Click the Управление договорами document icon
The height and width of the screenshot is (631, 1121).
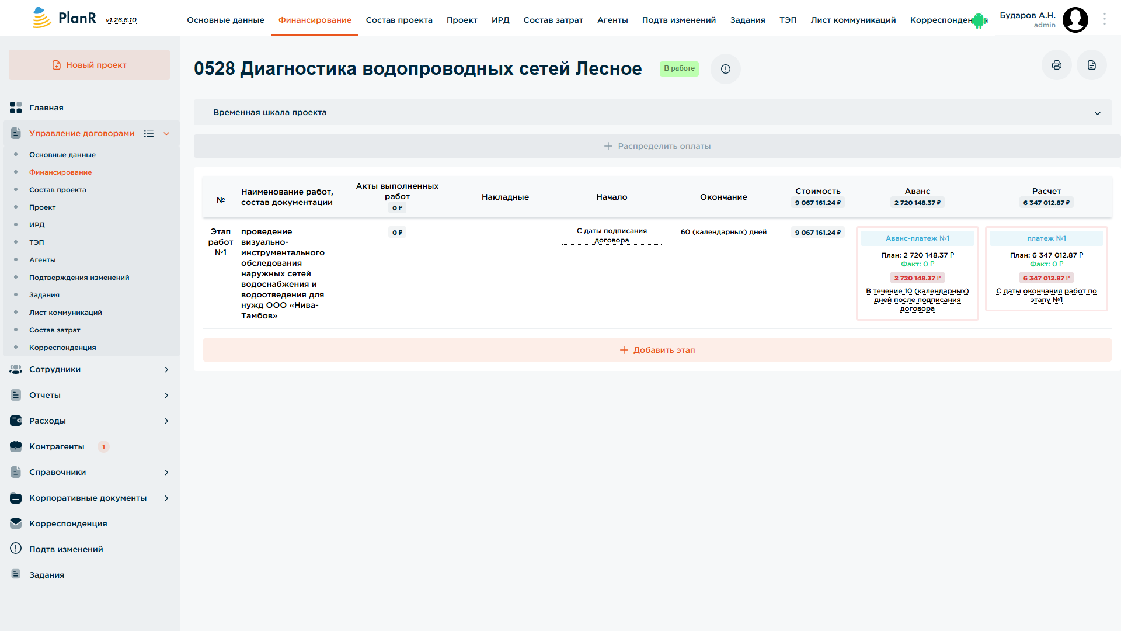point(16,133)
